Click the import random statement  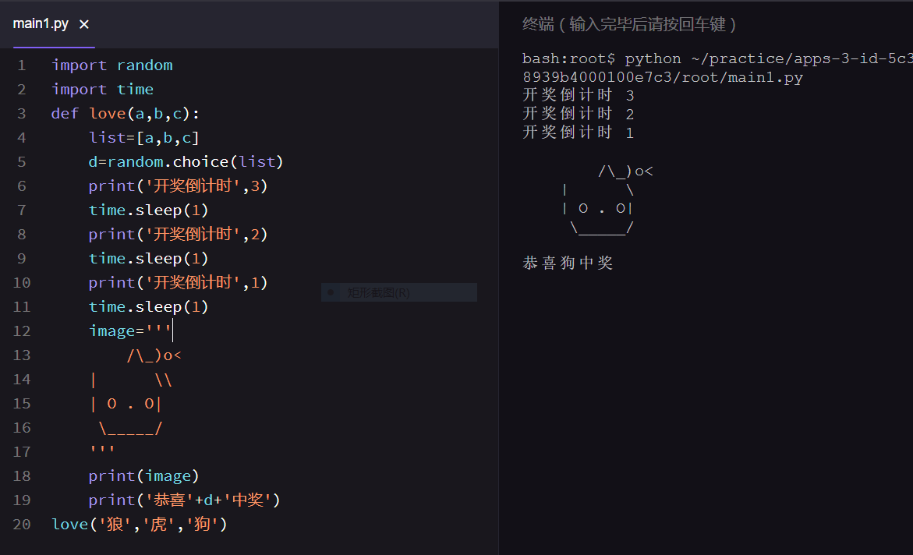click(x=111, y=65)
